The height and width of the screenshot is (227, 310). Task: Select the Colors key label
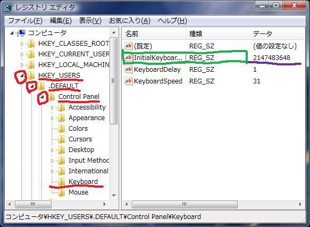click(x=78, y=129)
